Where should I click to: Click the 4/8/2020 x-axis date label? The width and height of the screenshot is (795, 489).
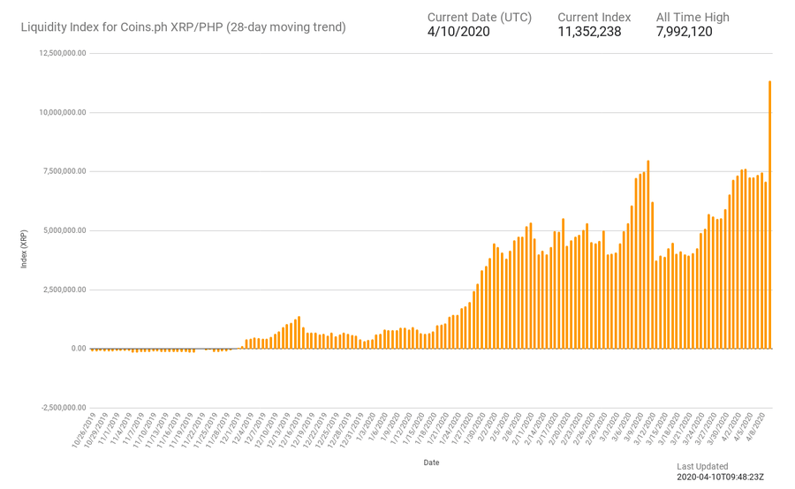pyautogui.click(x=756, y=427)
